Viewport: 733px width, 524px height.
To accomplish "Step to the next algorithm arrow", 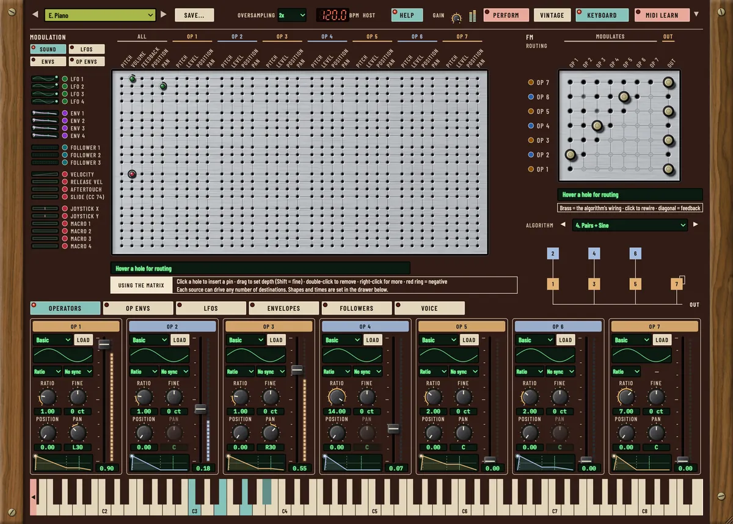I will (695, 225).
